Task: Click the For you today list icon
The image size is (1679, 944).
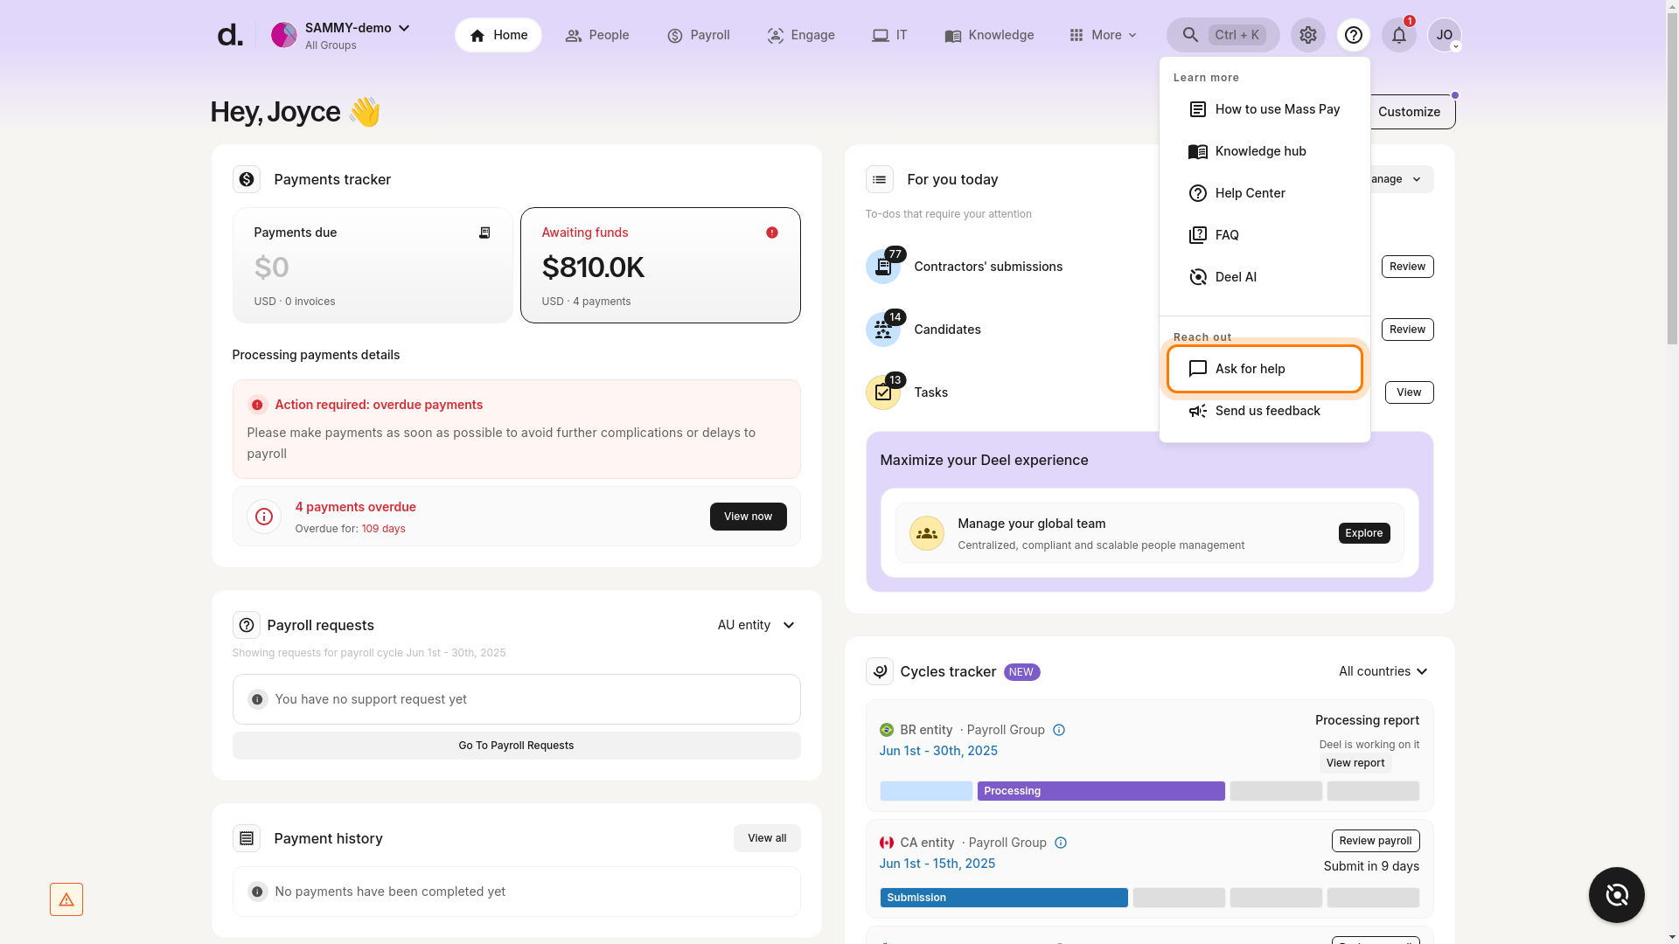Action: (x=879, y=179)
